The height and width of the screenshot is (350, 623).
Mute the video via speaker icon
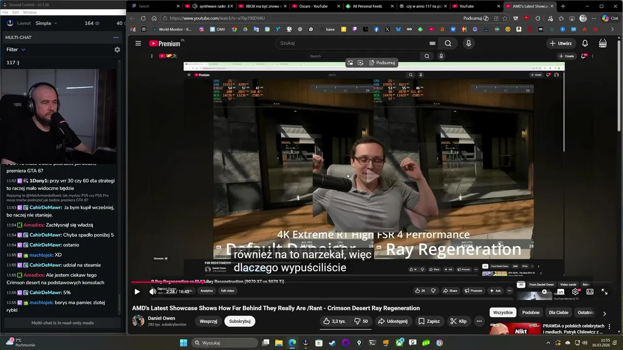[x=152, y=292]
